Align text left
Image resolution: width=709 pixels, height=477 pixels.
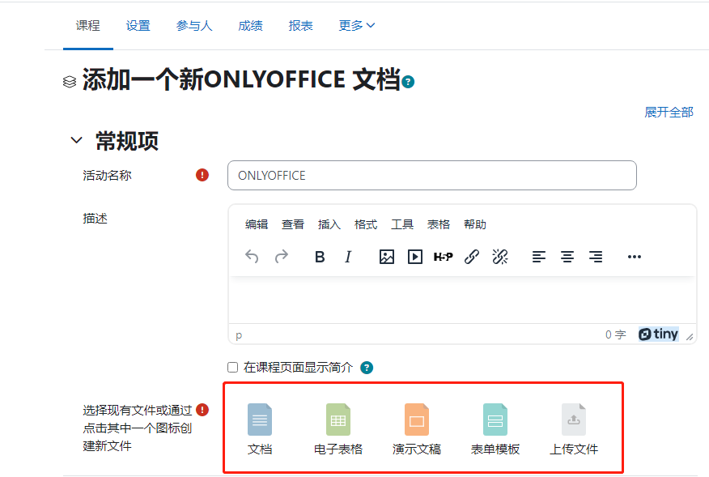(538, 257)
